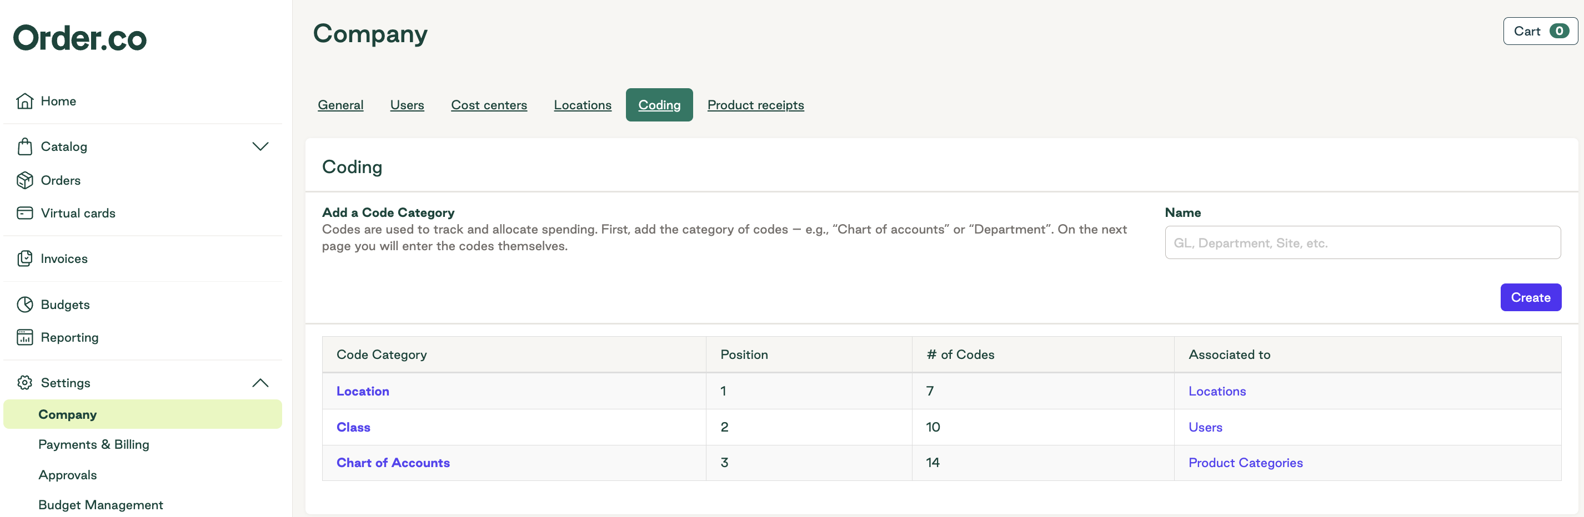1584x517 pixels.
Task: Open the Chart of Accounts link
Action: 393,463
